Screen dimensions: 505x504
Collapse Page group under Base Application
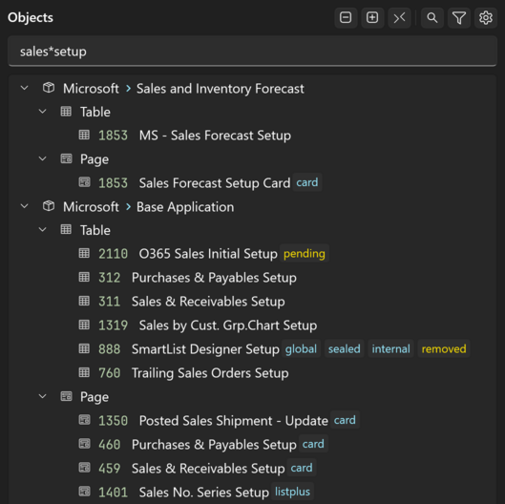pos(43,396)
